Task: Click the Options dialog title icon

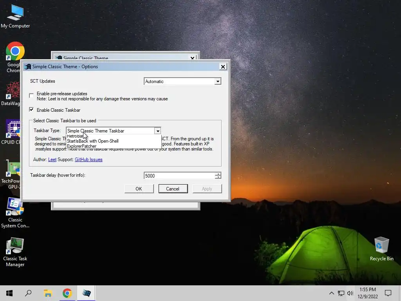Action: pyautogui.click(x=28, y=67)
